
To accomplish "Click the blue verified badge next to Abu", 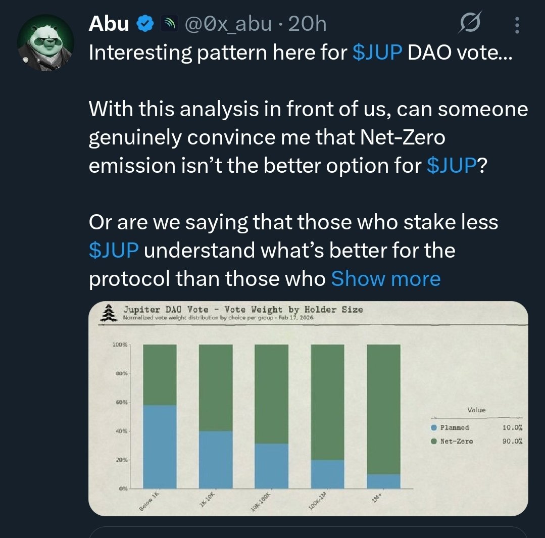I will [146, 24].
